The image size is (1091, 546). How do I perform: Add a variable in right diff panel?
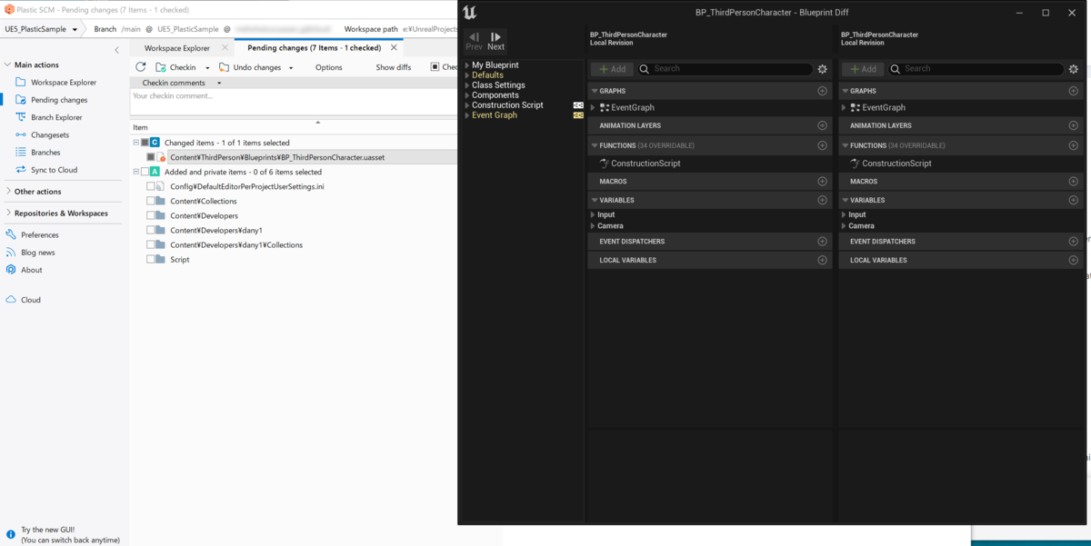(x=1074, y=200)
